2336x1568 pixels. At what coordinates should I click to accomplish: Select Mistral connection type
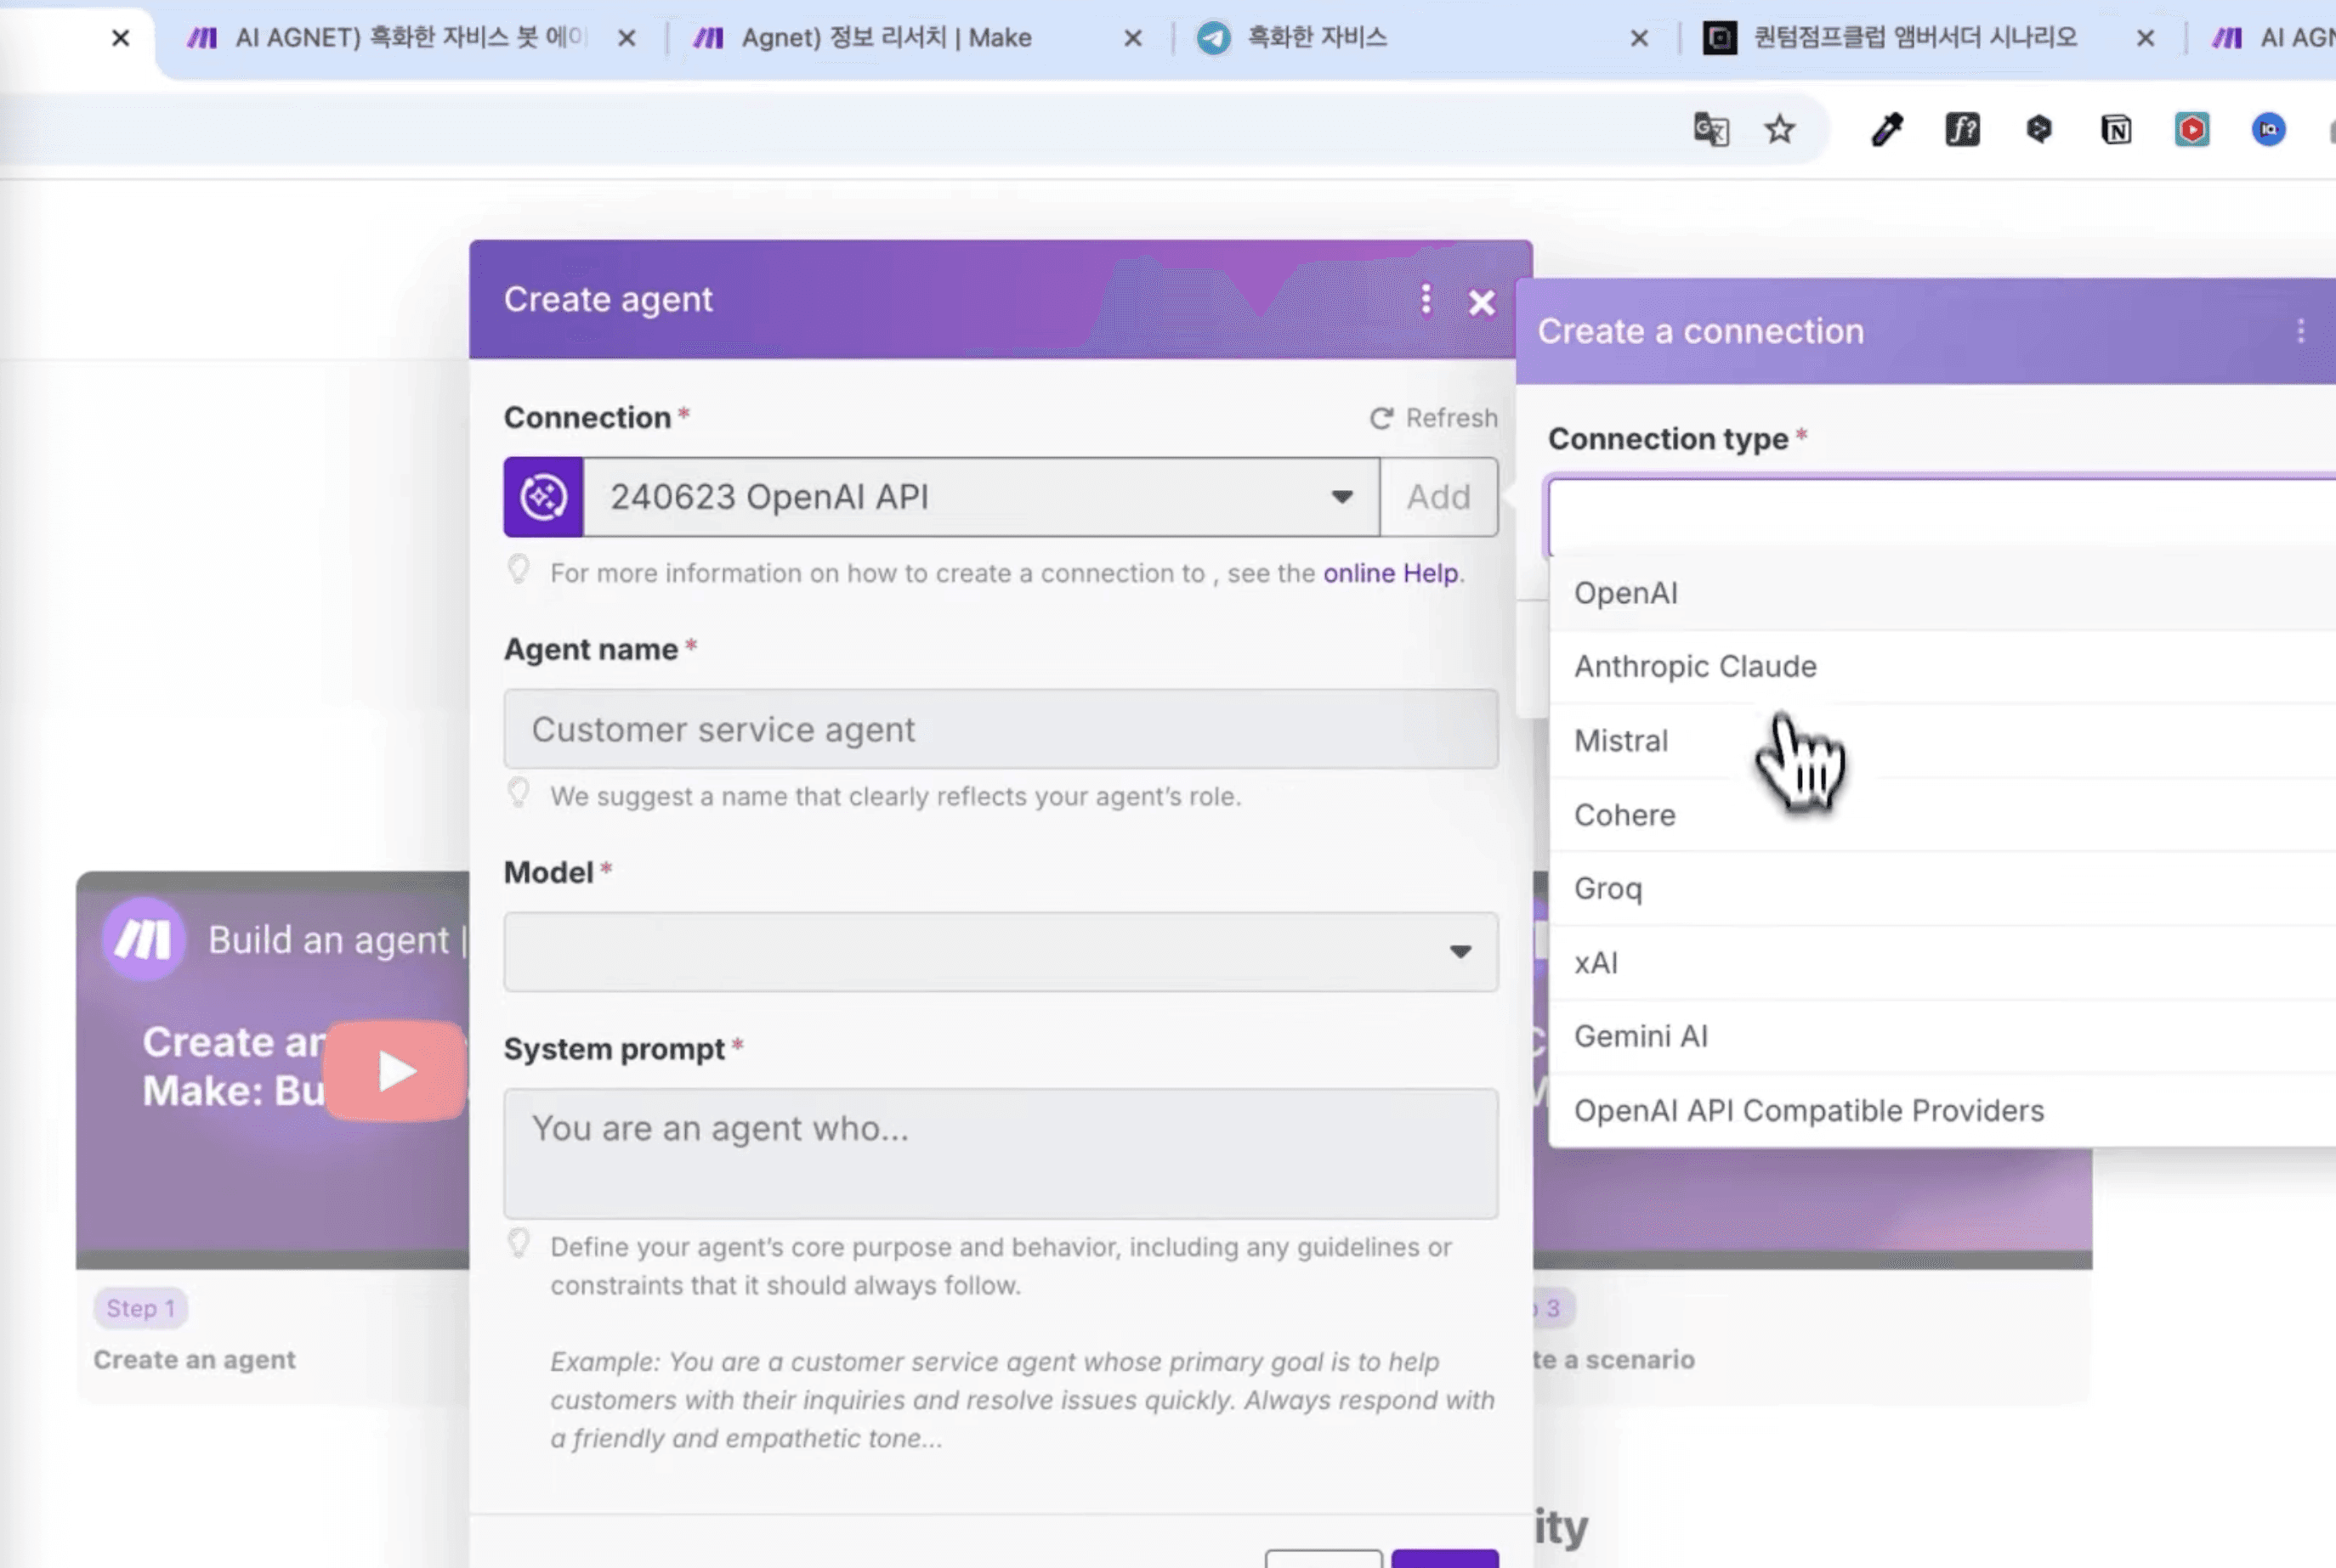(x=1942, y=741)
